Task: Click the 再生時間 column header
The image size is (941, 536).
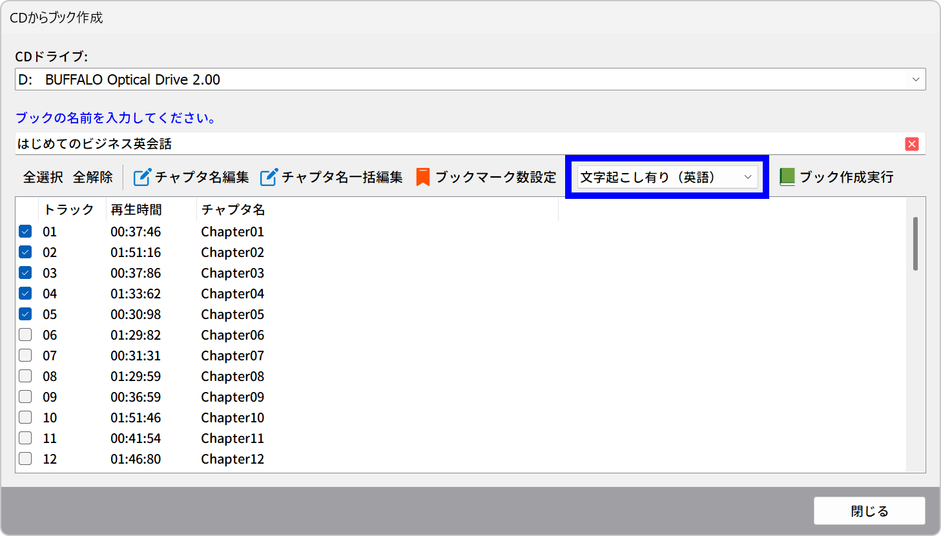Action: pos(136,210)
